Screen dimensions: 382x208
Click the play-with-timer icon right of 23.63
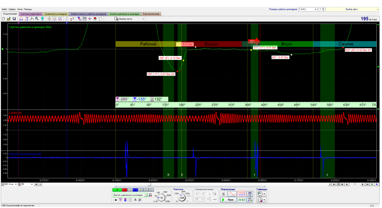tap(250, 200)
